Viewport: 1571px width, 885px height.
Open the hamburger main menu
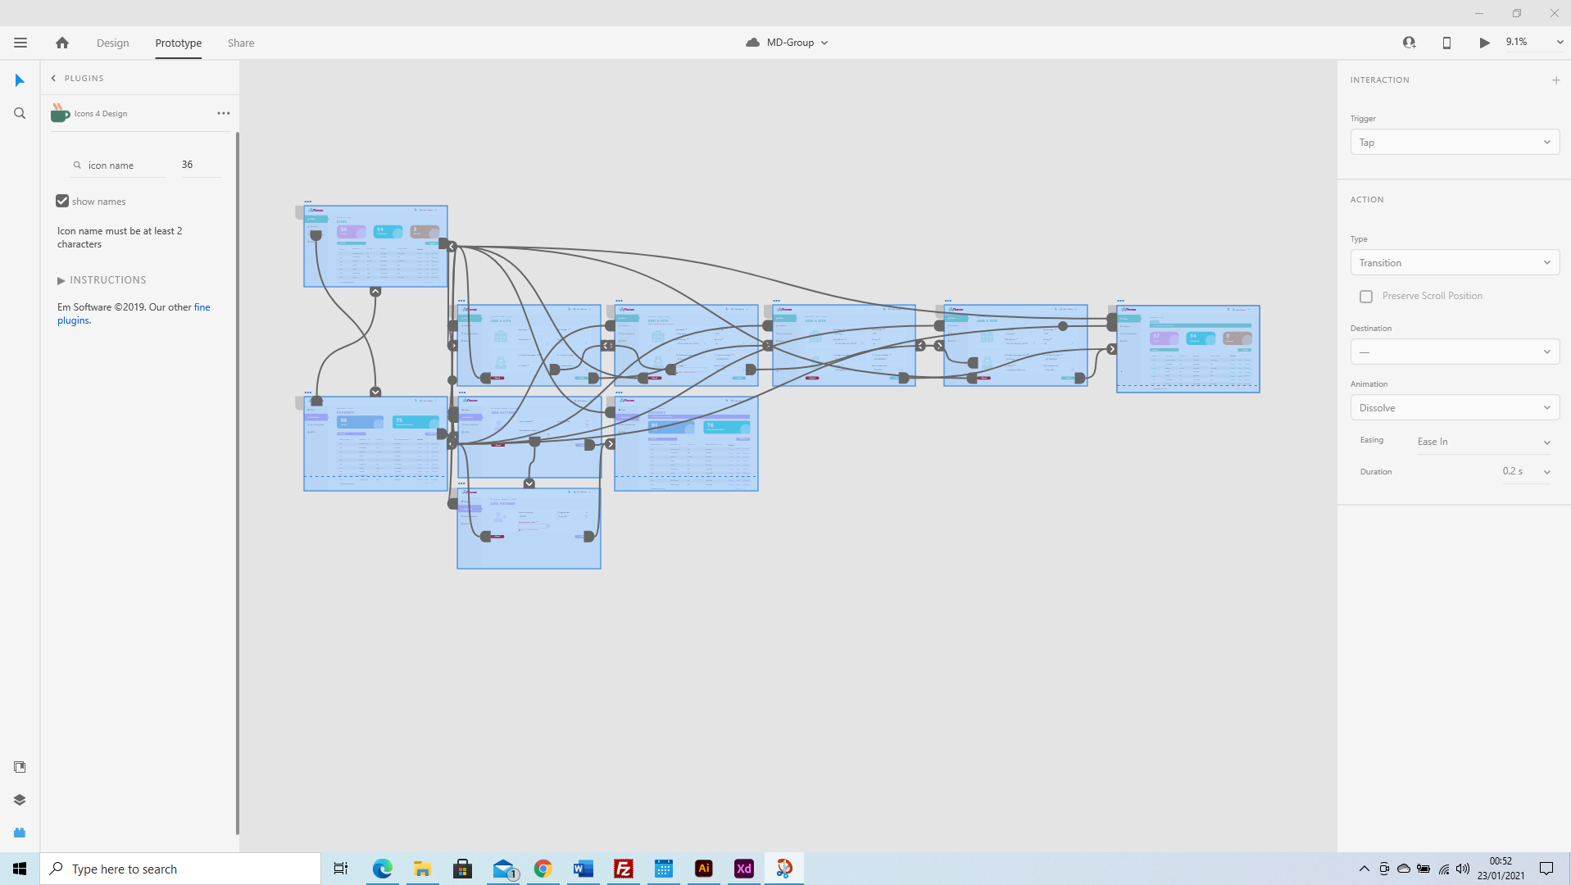[20, 43]
